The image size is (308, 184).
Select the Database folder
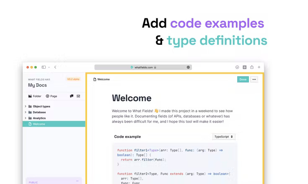[x=37, y=112]
